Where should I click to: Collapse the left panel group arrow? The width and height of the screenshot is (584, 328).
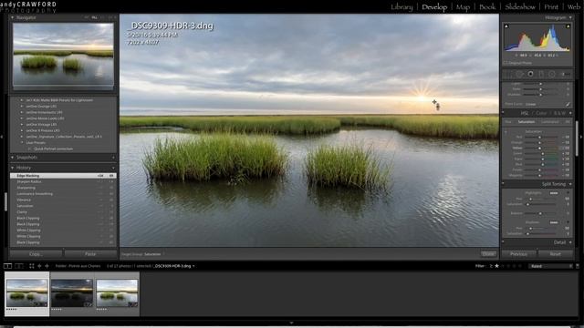(x=2, y=137)
